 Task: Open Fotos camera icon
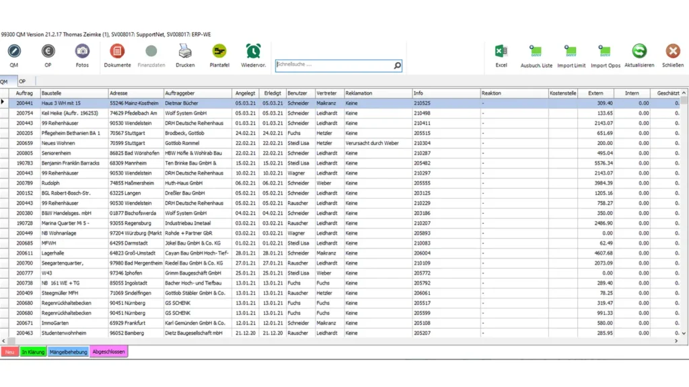click(x=82, y=52)
